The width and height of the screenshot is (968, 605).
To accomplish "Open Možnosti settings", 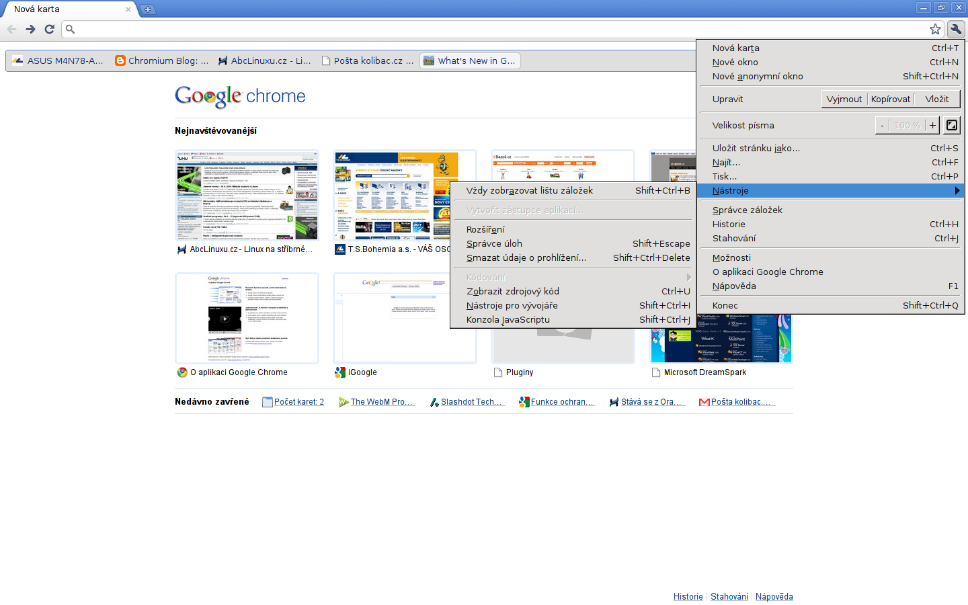I will pos(830,257).
